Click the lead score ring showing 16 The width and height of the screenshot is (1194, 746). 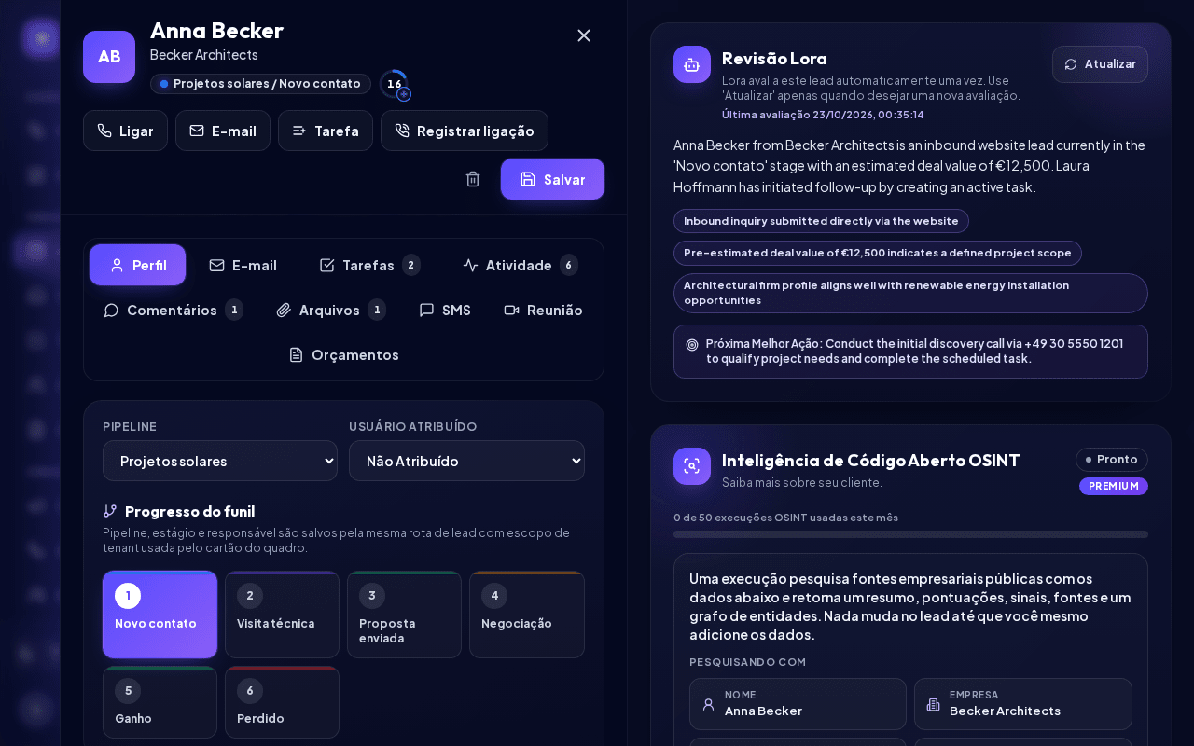coord(394,84)
